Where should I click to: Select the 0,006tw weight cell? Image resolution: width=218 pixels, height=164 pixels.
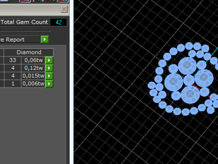[33, 84]
